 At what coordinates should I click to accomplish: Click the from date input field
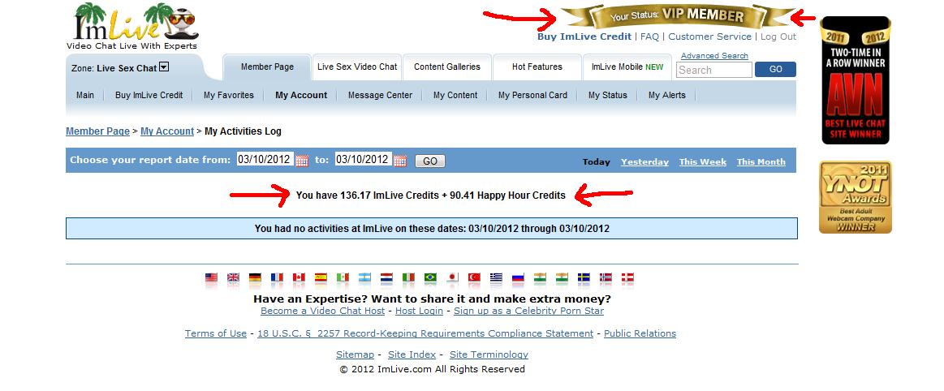(x=265, y=160)
